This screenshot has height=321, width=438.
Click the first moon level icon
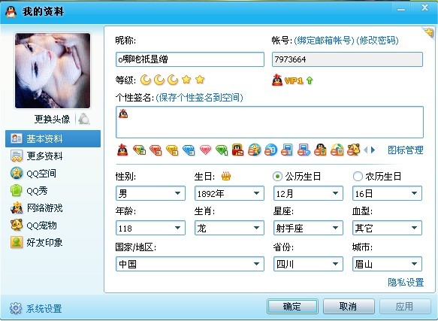point(146,80)
